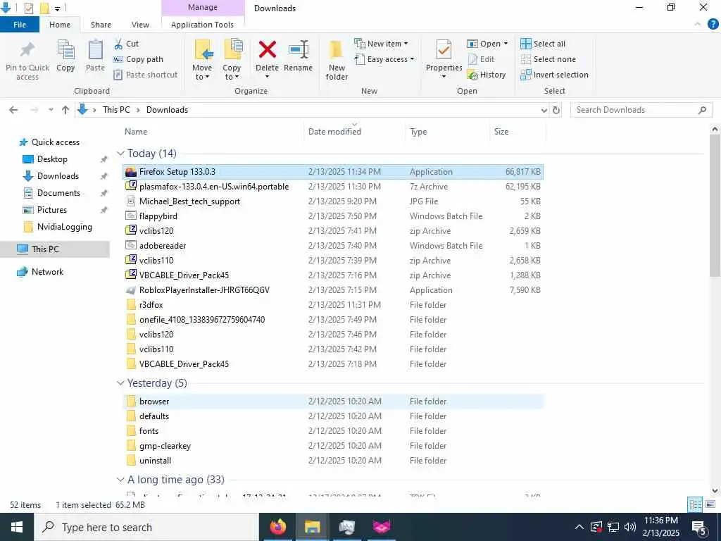Click the pink cat taskbar icon
Viewport: 721px width, 541px height.
click(382, 527)
